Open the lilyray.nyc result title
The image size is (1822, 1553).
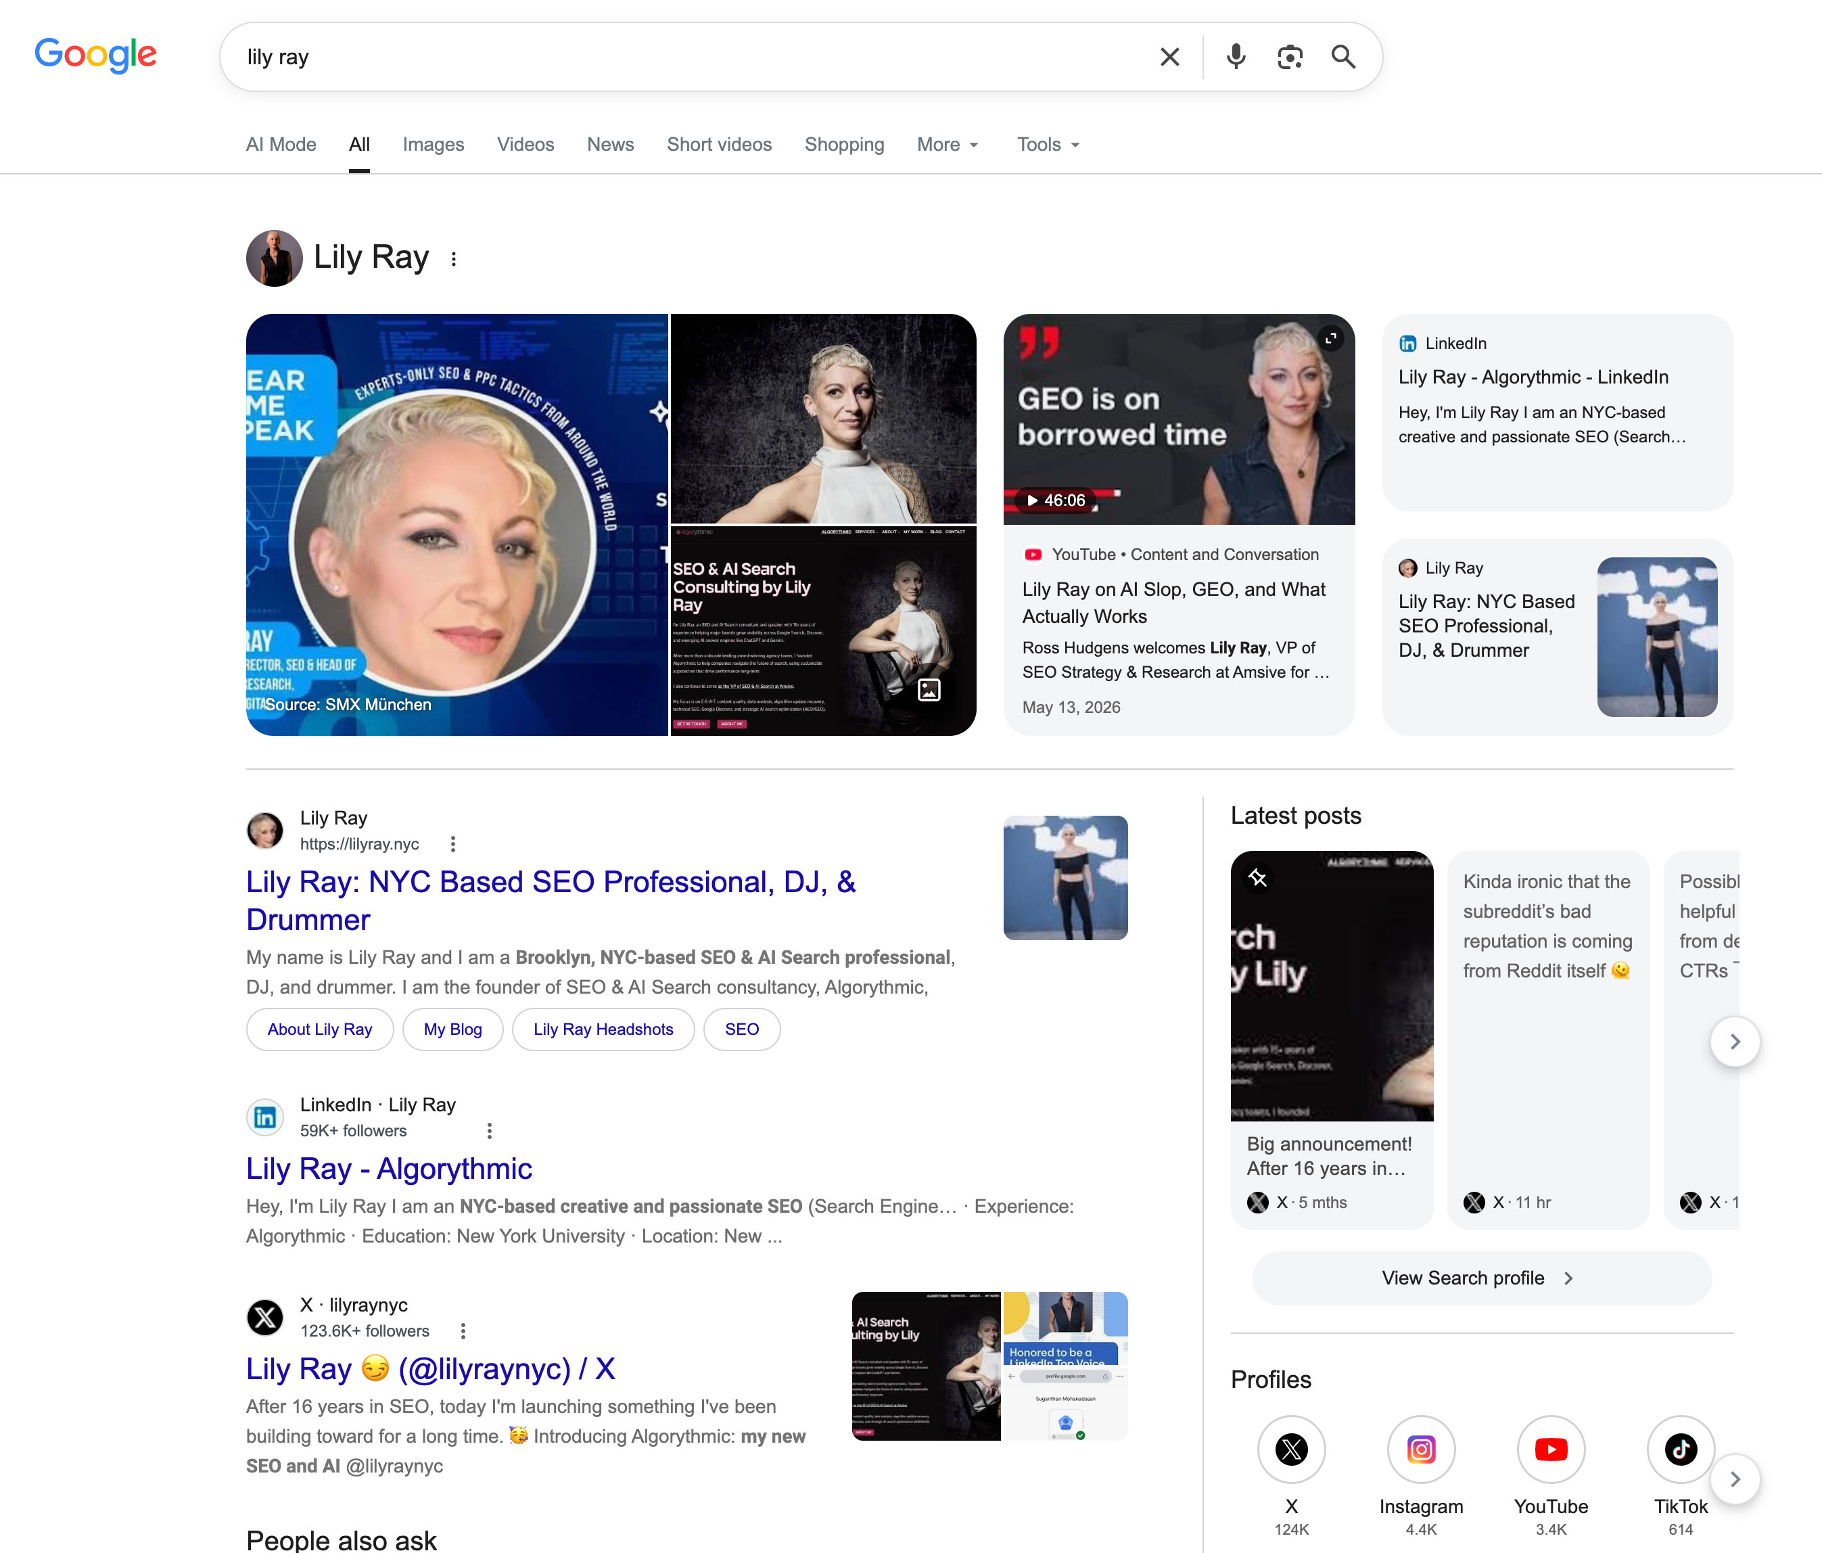click(551, 900)
